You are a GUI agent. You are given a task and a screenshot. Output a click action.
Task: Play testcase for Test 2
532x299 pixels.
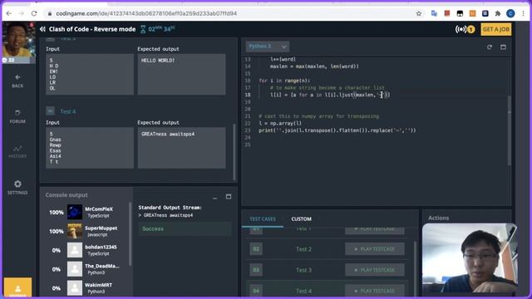point(375,249)
